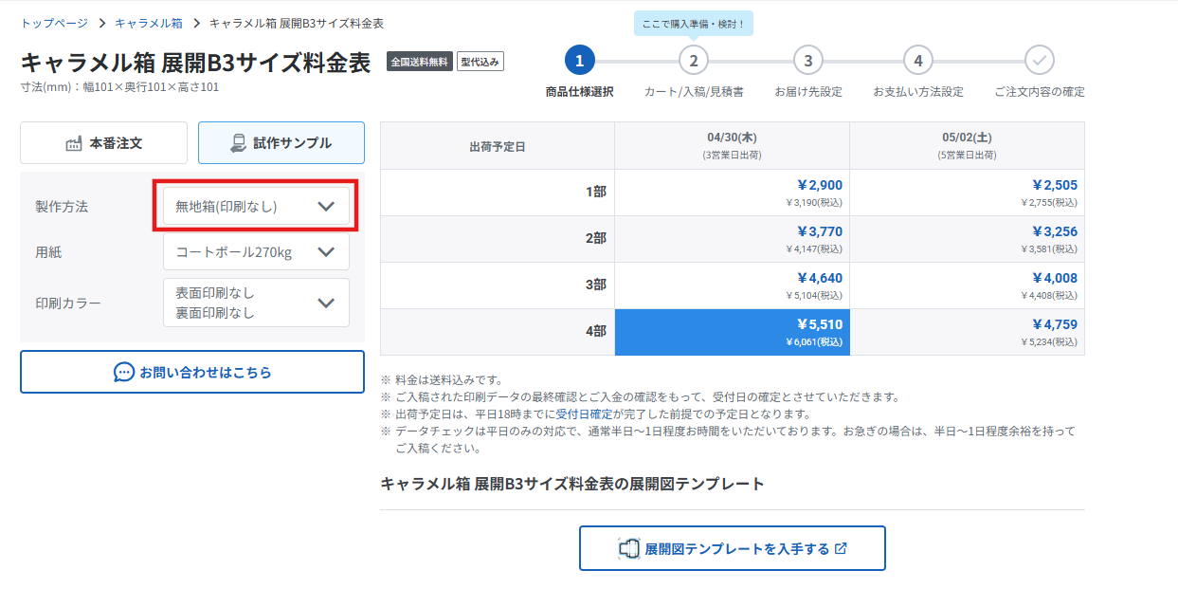Go to トップページ breadcrumb link
This screenshot has height=607, width=1178.
click(x=54, y=23)
